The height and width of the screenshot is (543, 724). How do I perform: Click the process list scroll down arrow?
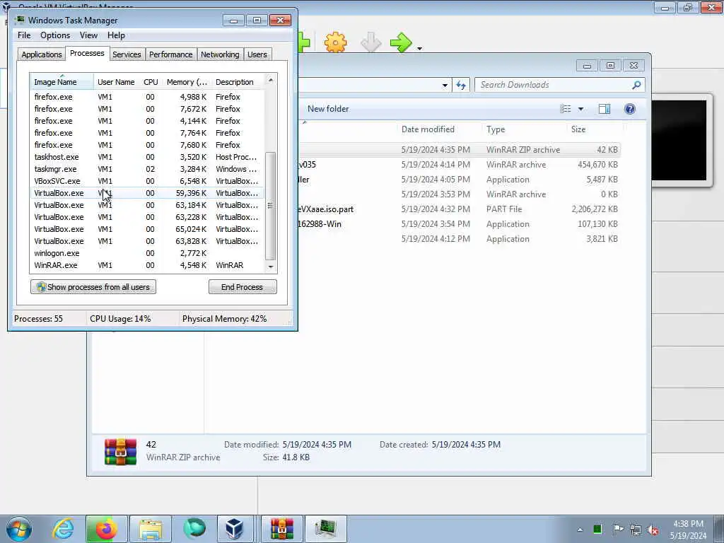[271, 267]
